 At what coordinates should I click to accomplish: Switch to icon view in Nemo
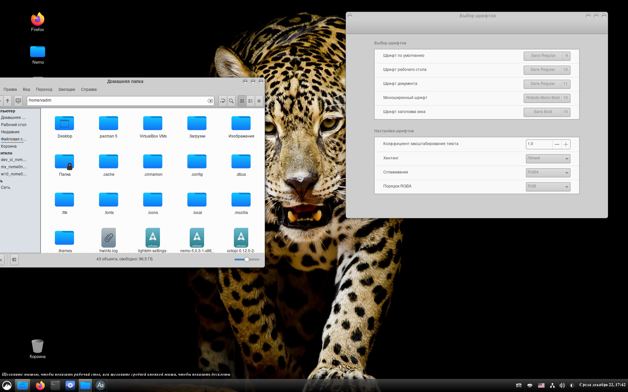(x=242, y=101)
